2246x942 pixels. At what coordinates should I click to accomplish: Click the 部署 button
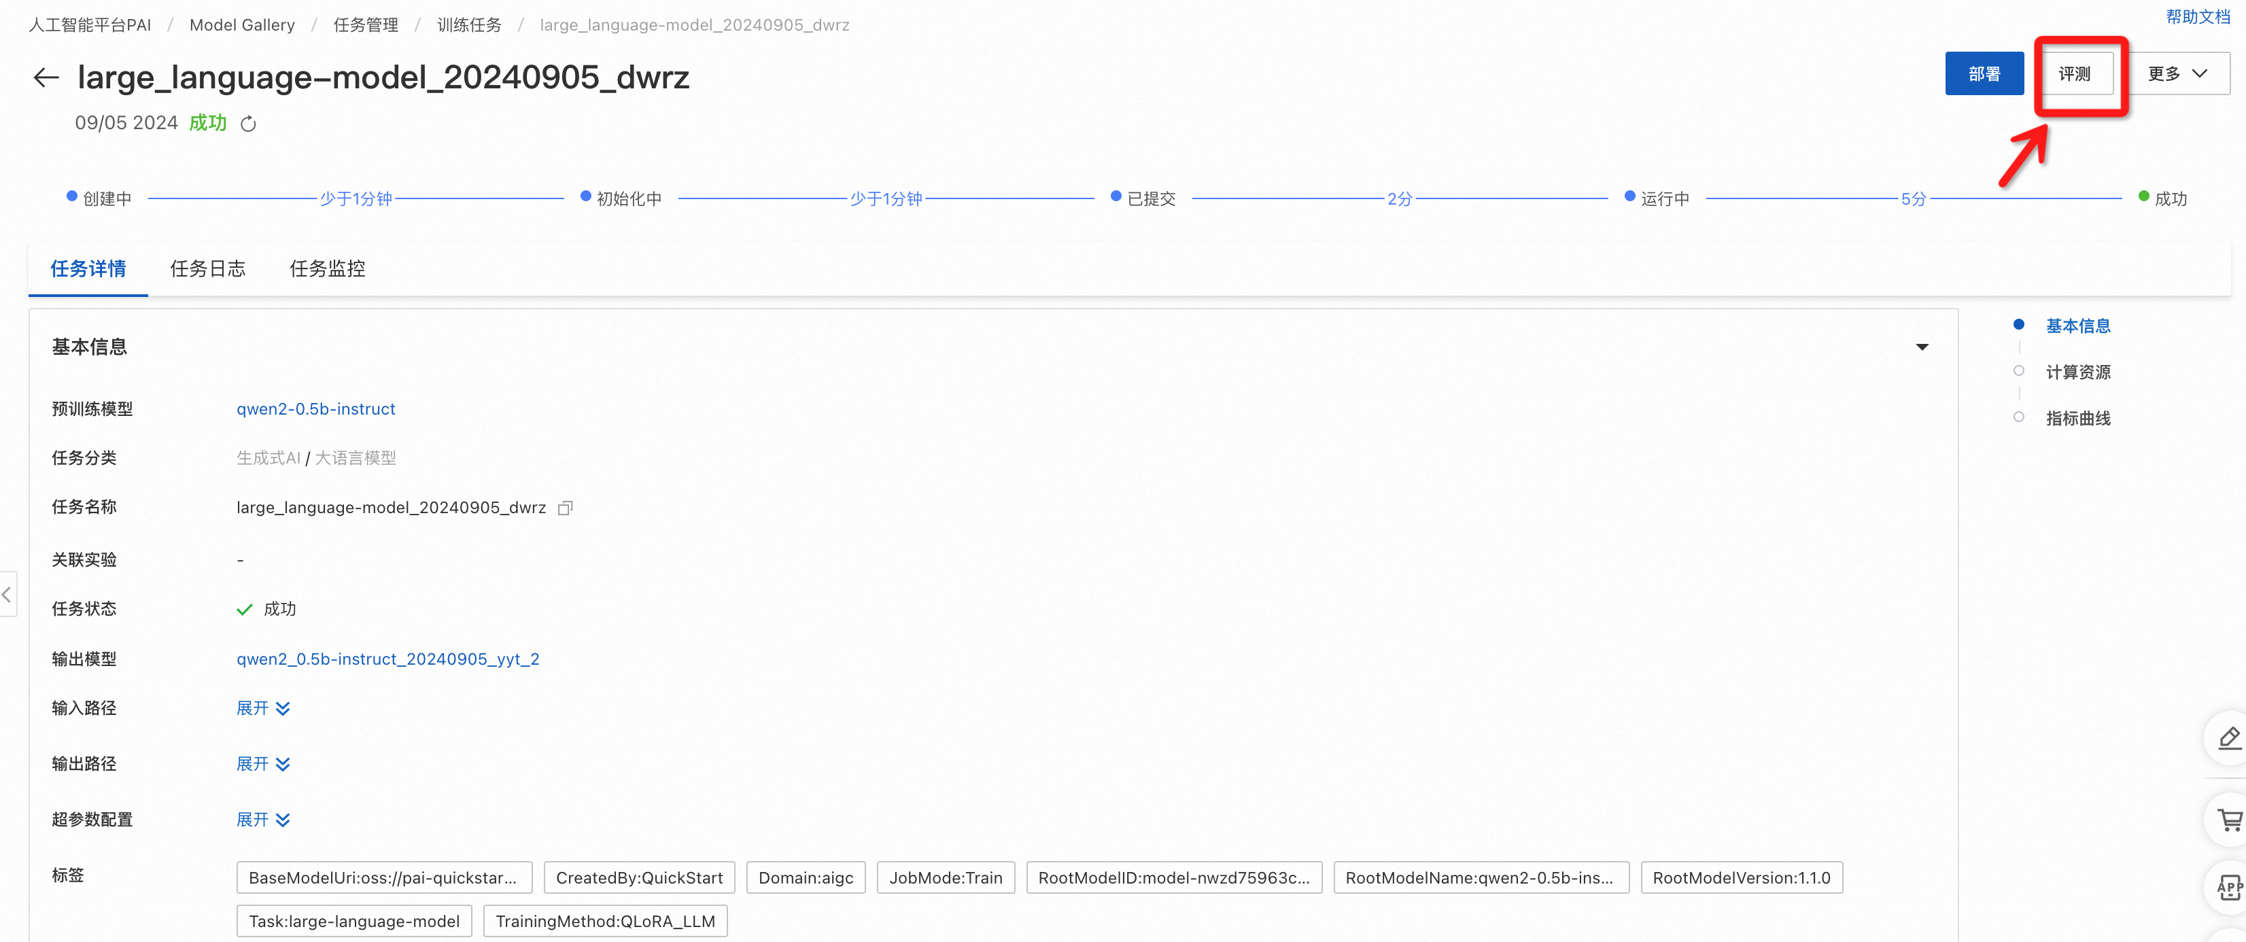[x=1984, y=74]
